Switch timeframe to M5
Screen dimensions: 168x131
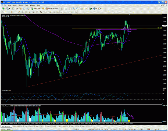pos(50,12)
